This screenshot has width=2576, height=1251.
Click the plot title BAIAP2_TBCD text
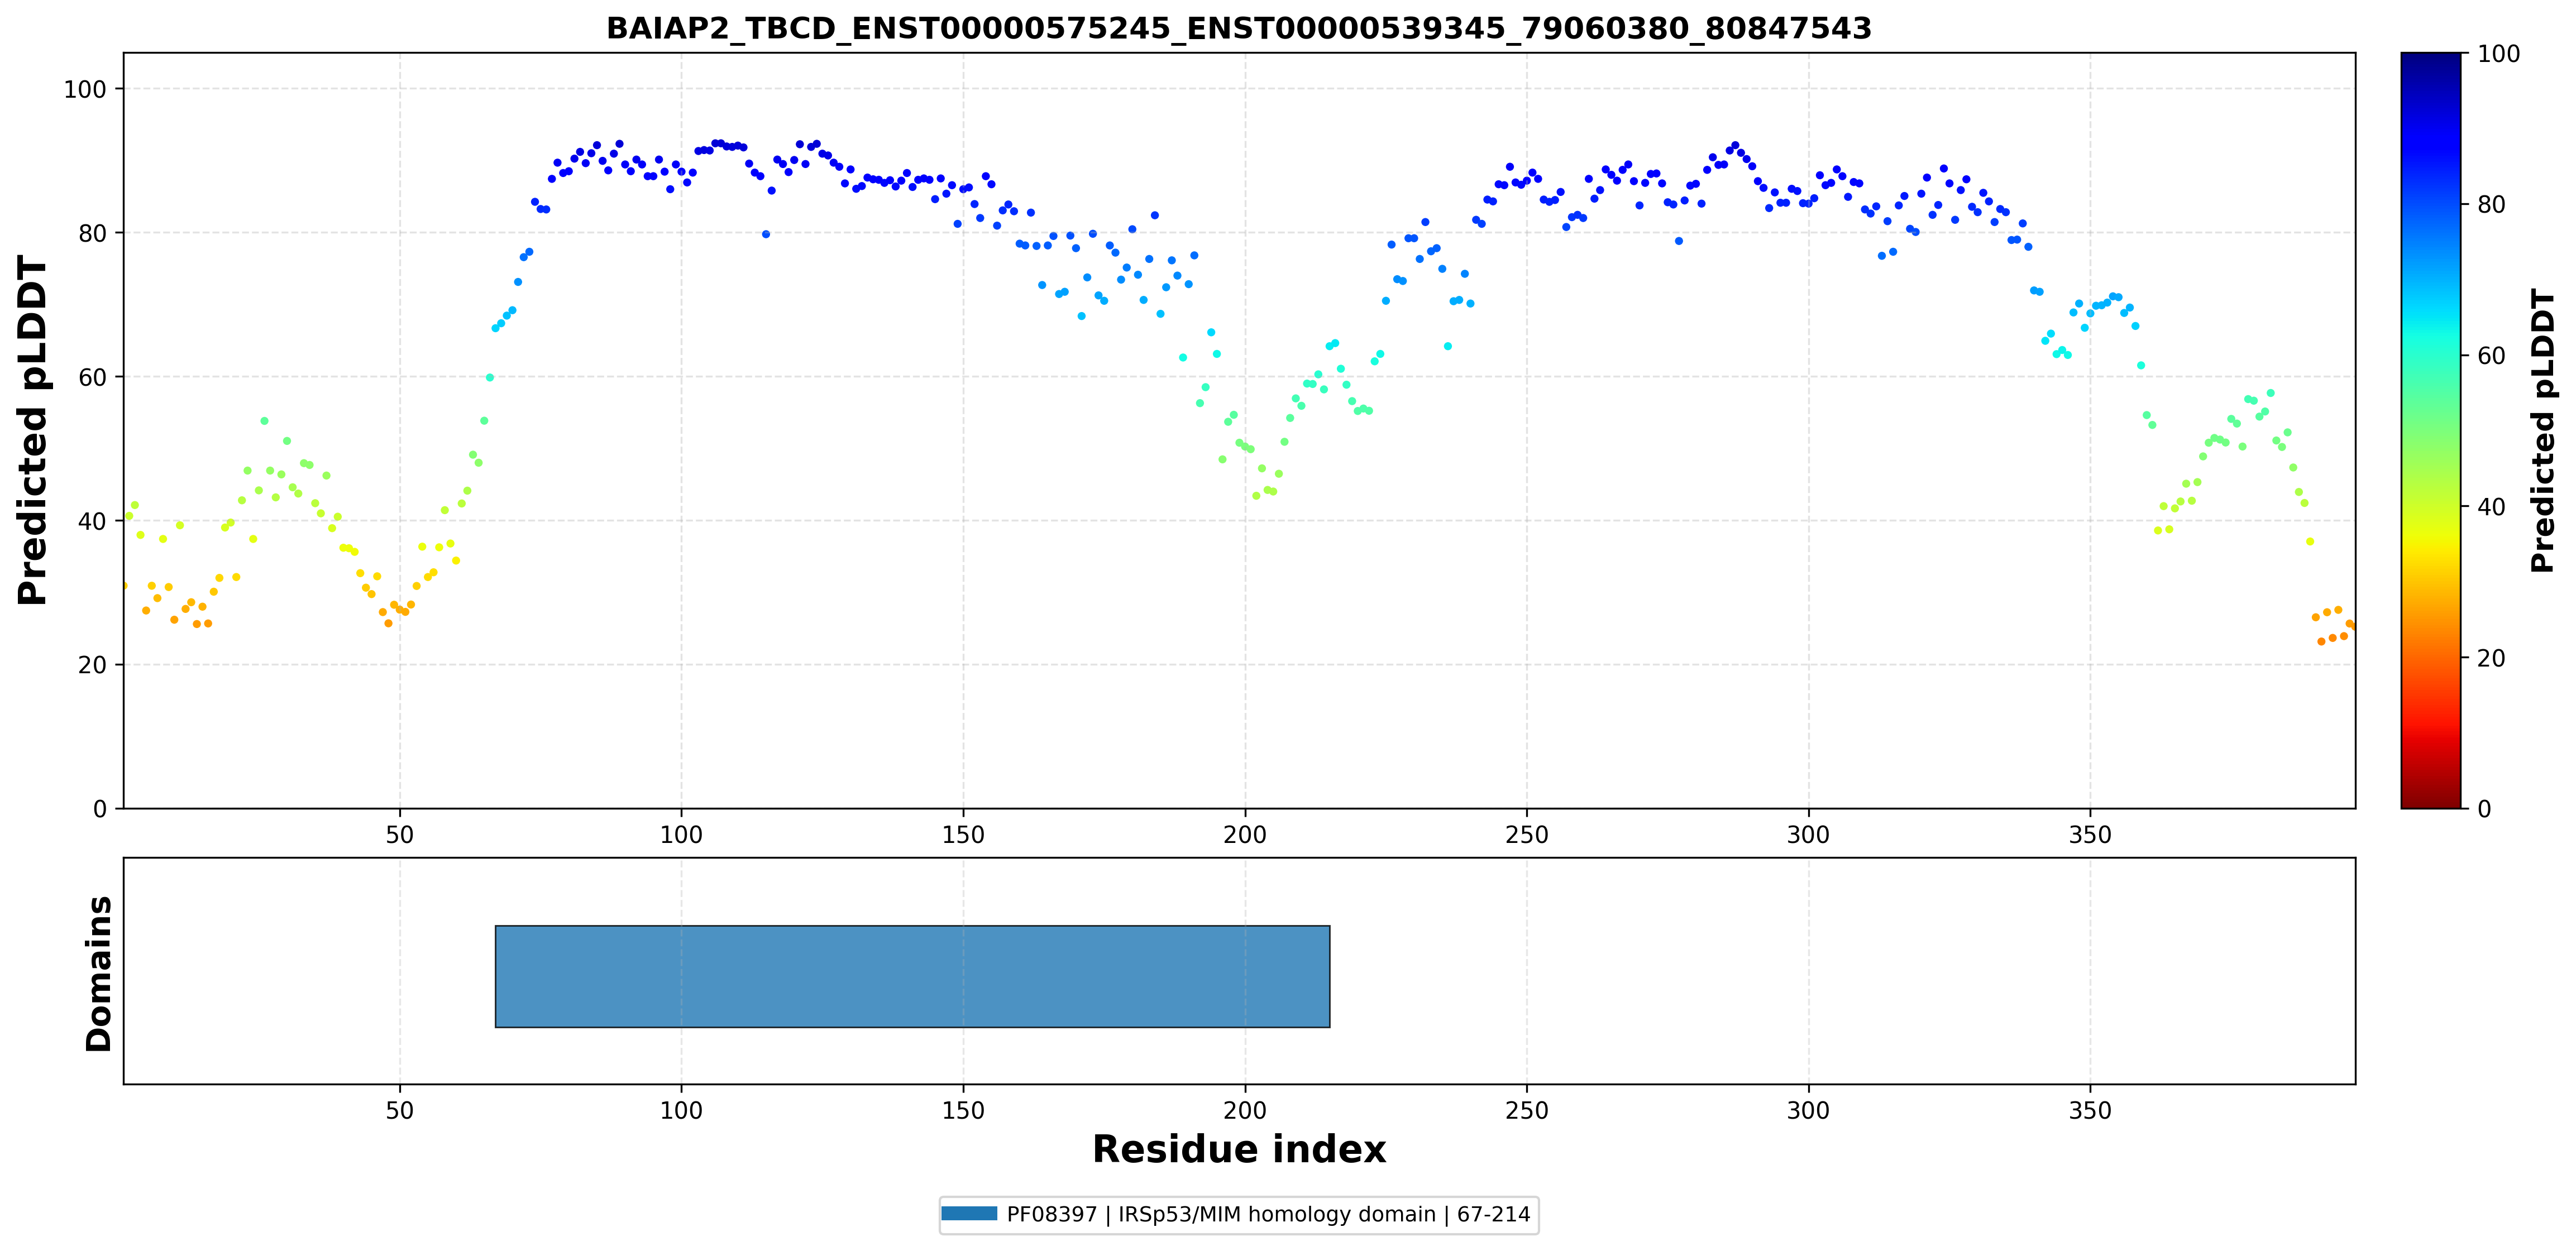click(1239, 28)
